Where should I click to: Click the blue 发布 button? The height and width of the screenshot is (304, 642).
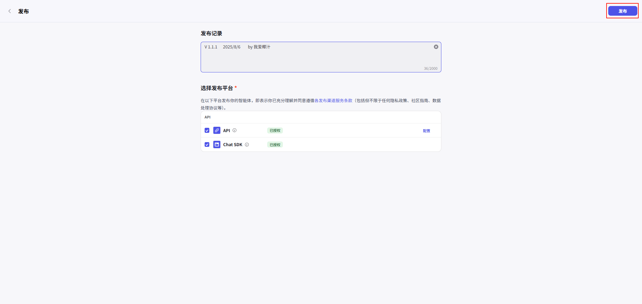(622, 11)
